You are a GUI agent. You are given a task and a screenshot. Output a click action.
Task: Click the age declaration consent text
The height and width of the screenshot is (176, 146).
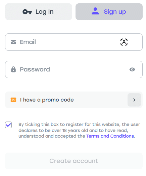[79, 130]
